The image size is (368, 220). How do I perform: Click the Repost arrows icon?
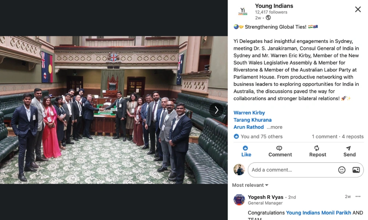pos(316,148)
